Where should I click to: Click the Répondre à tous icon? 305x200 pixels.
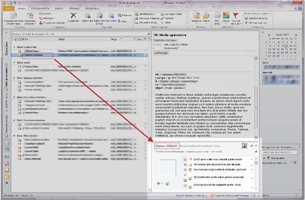coord(99,16)
